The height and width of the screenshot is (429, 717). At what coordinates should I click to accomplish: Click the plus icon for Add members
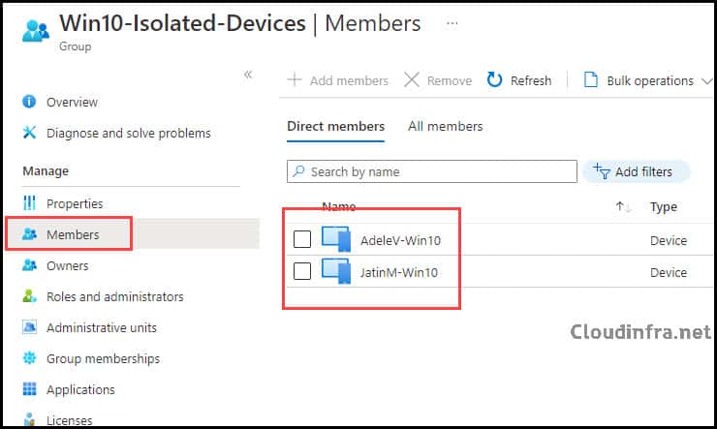pos(295,80)
